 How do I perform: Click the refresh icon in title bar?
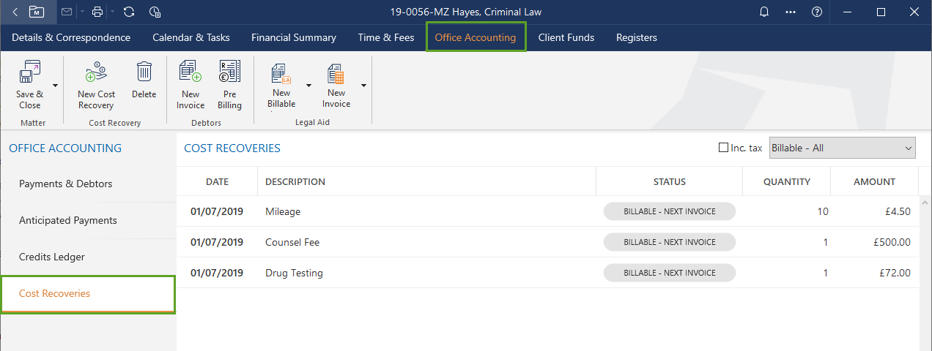click(x=129, y=12)
